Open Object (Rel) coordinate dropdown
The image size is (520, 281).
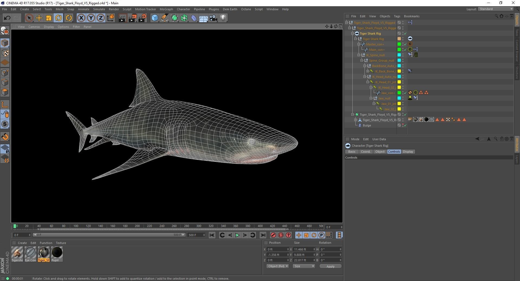(x=278, y=266)
